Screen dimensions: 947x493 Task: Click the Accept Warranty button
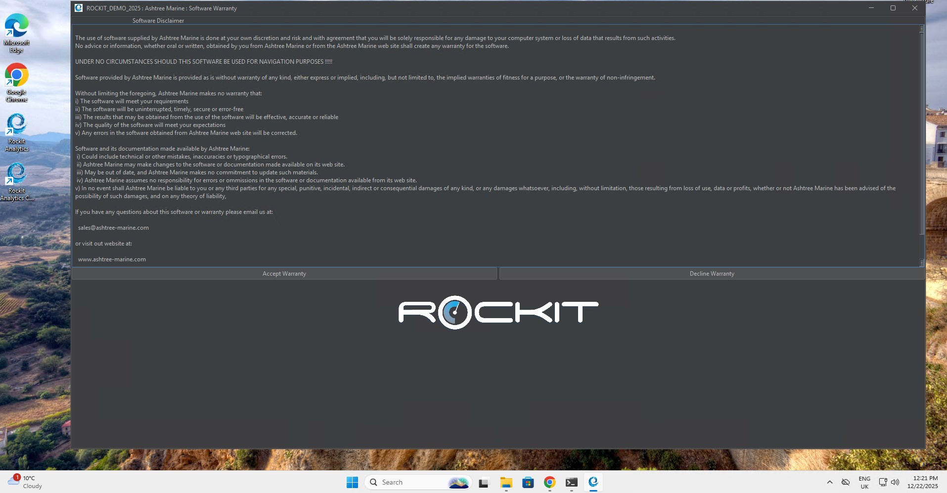coord(284,274)
